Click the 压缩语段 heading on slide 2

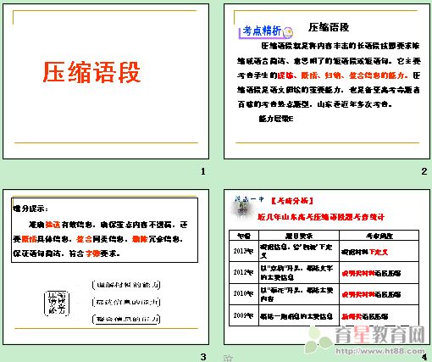coord(329,27)
